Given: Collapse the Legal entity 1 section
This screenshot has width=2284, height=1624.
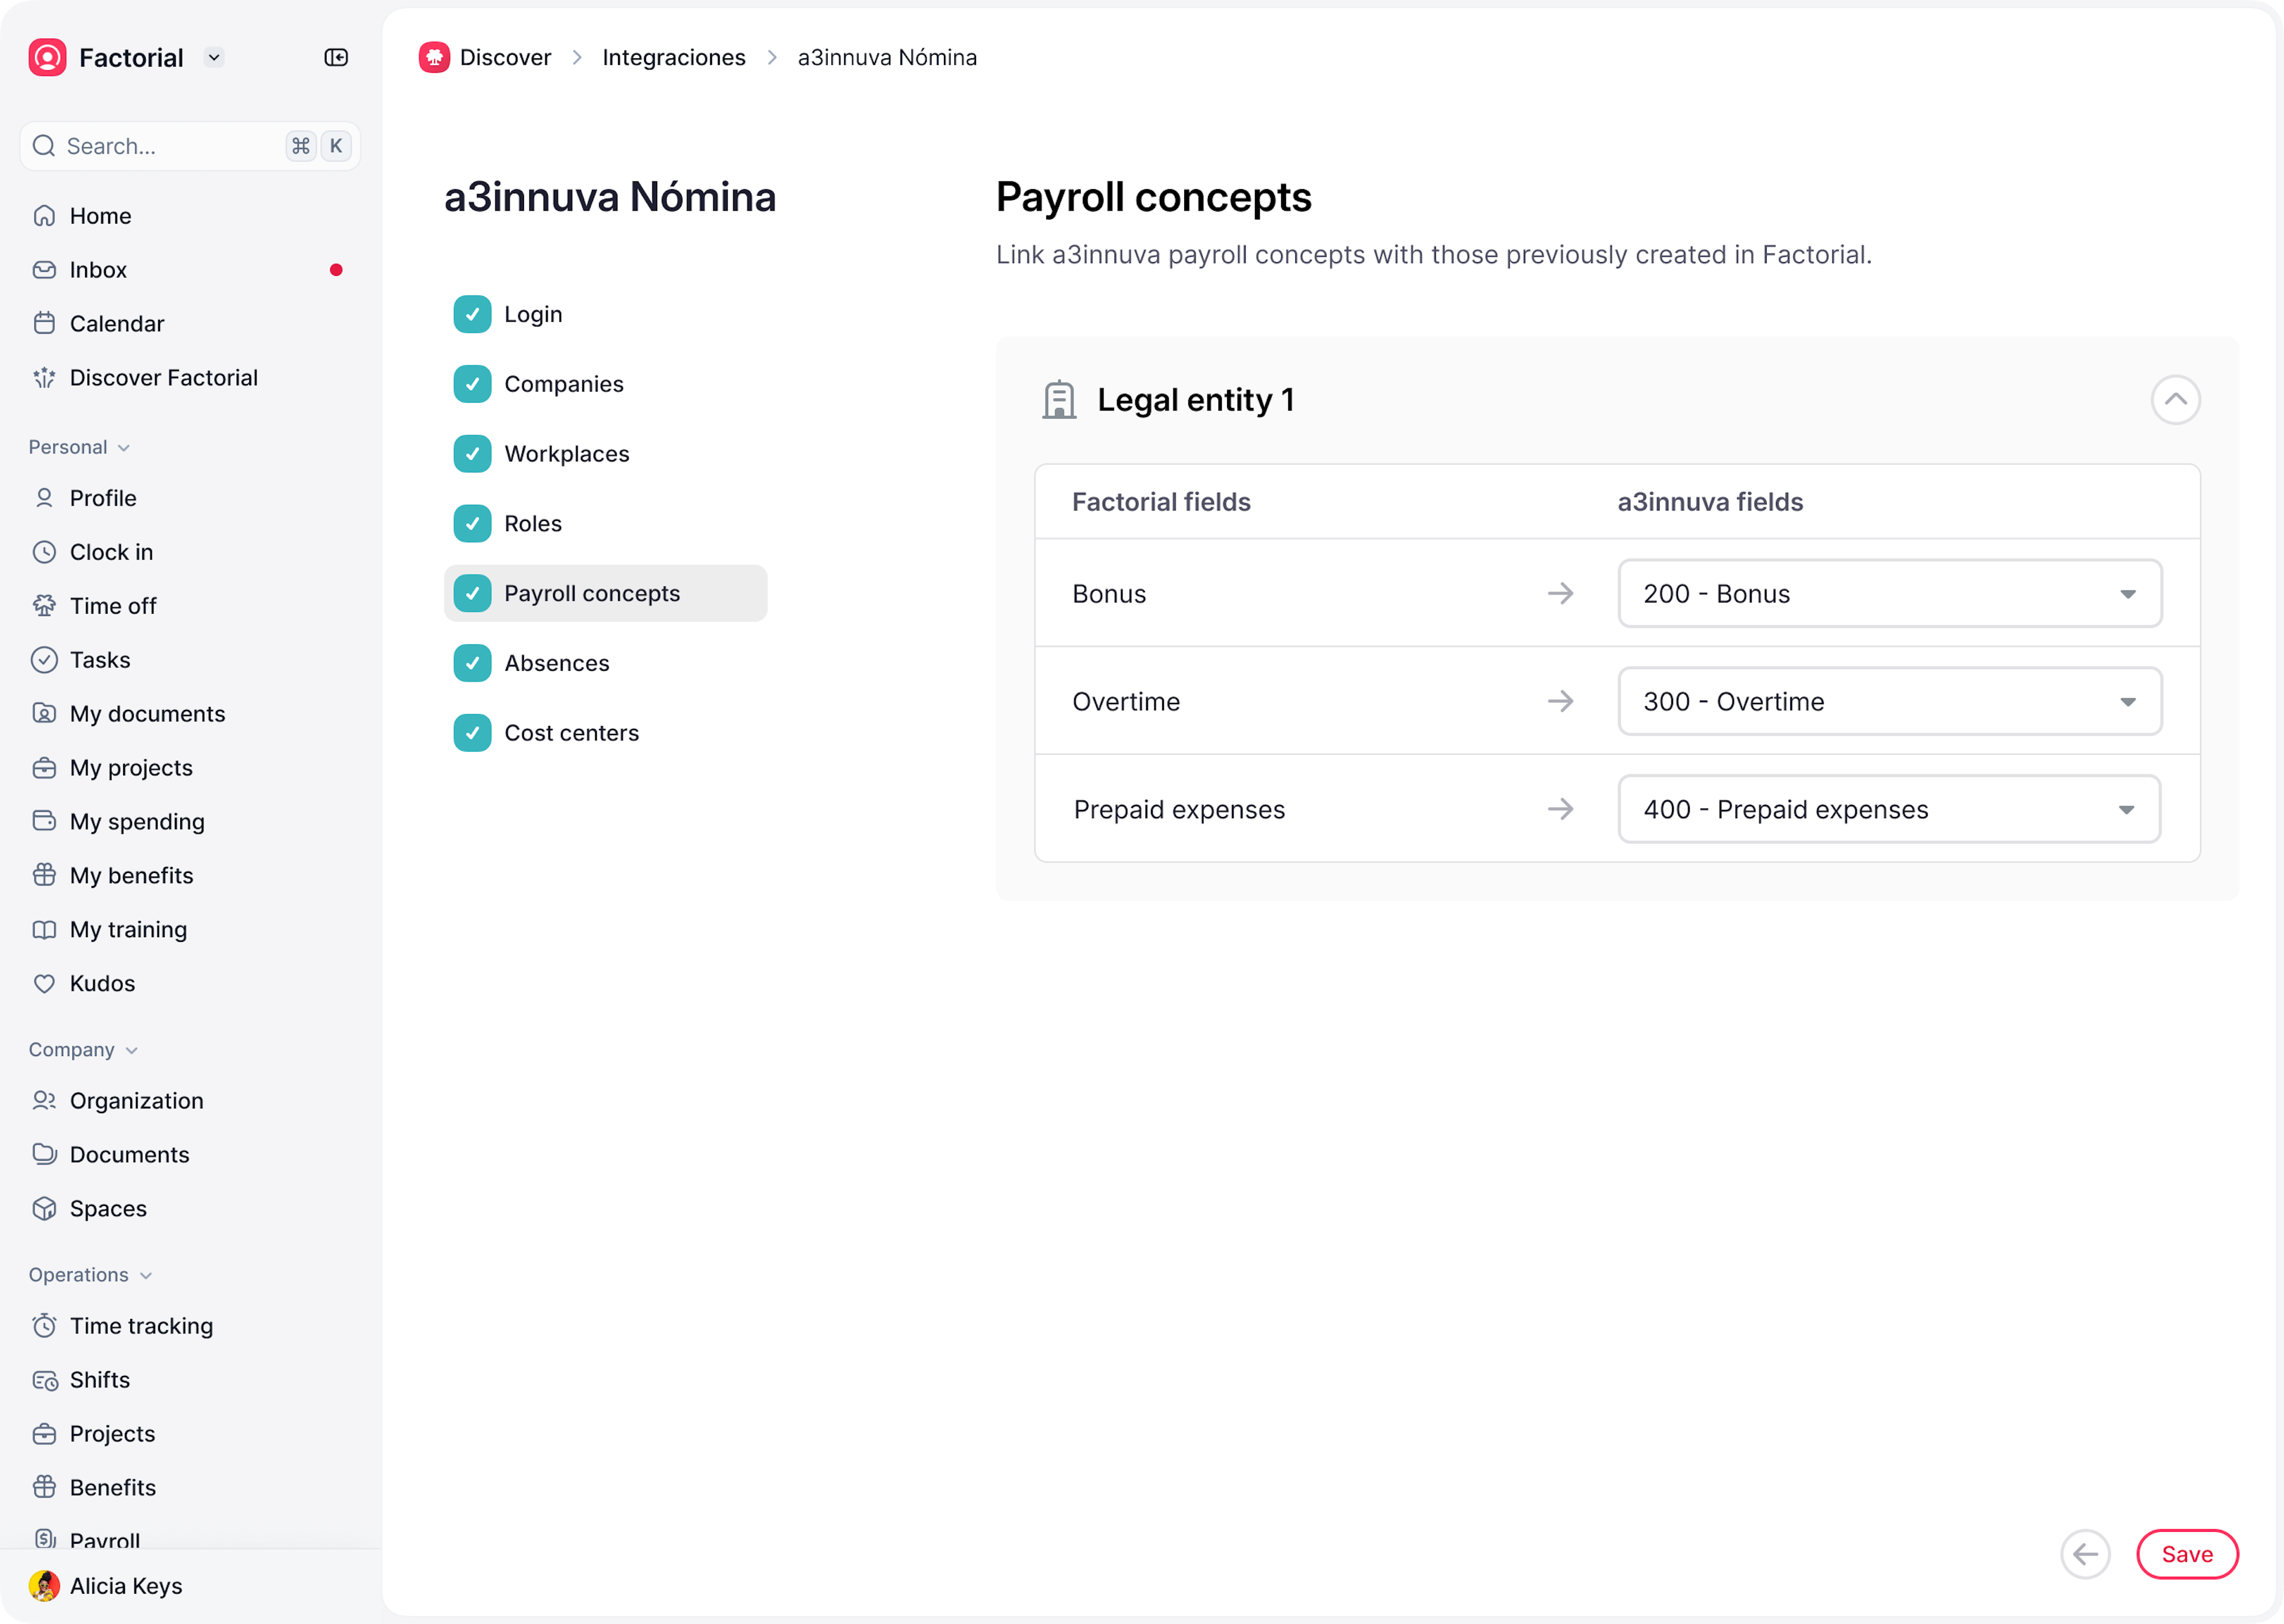Looking at the screenshot, I should click(x=2176, y=400).
